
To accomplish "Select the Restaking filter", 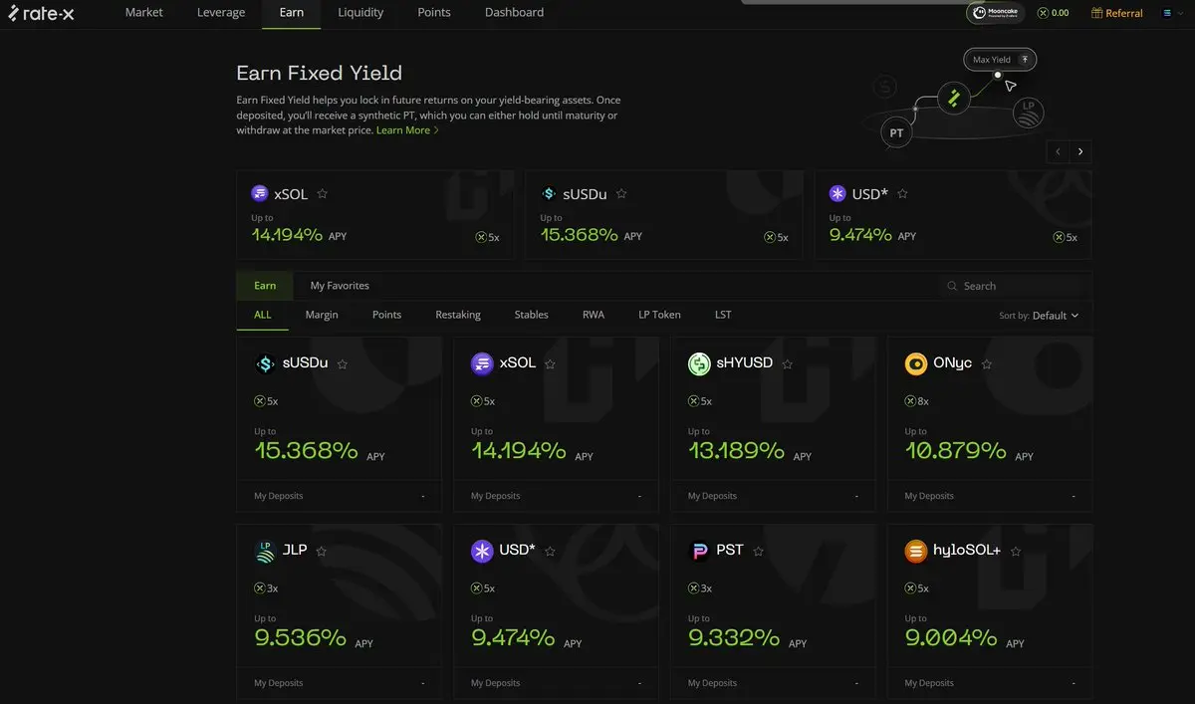I will 458,315.
